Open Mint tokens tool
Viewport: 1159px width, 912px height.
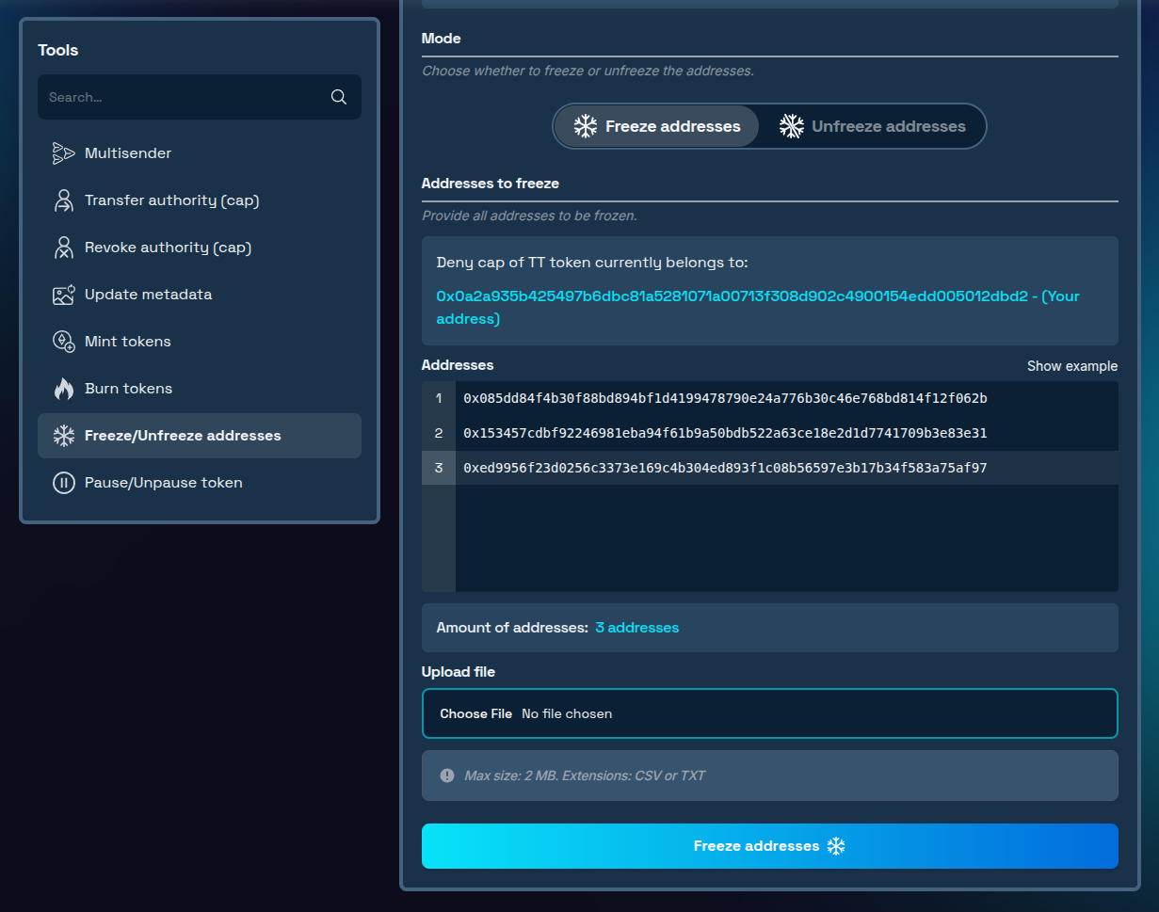click(x=200, y=342)
